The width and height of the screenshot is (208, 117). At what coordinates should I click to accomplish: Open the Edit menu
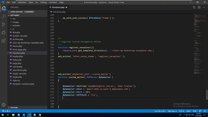point(14,2)
